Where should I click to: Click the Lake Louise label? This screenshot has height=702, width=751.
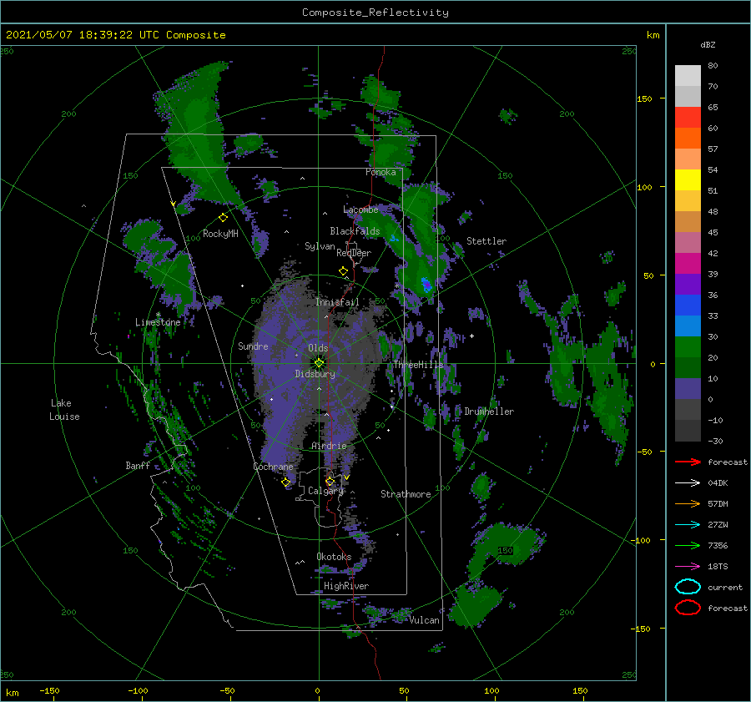point(64,410)
